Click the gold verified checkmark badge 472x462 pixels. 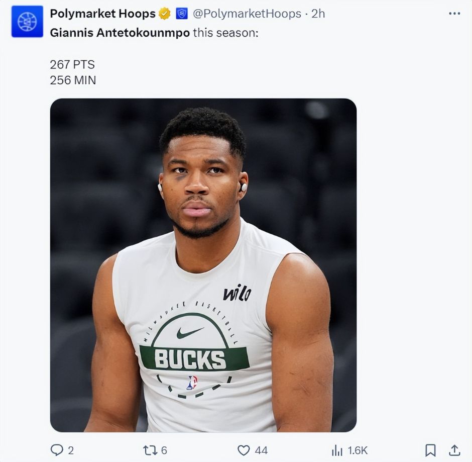(x=165, y=14)
